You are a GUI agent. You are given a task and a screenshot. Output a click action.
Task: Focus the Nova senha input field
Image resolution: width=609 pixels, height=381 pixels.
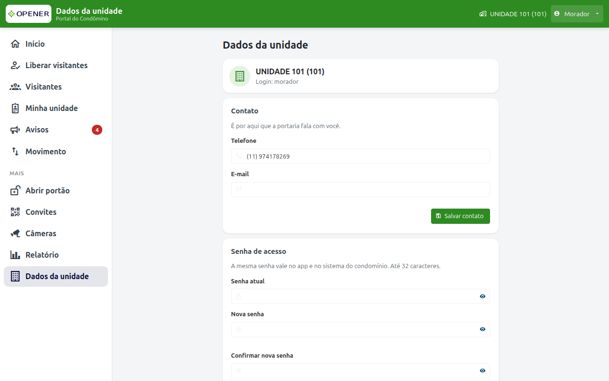point(361,330)
